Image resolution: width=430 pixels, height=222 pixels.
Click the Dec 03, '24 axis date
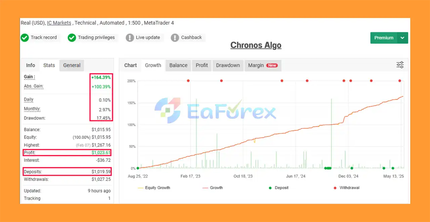click(348, 176)
